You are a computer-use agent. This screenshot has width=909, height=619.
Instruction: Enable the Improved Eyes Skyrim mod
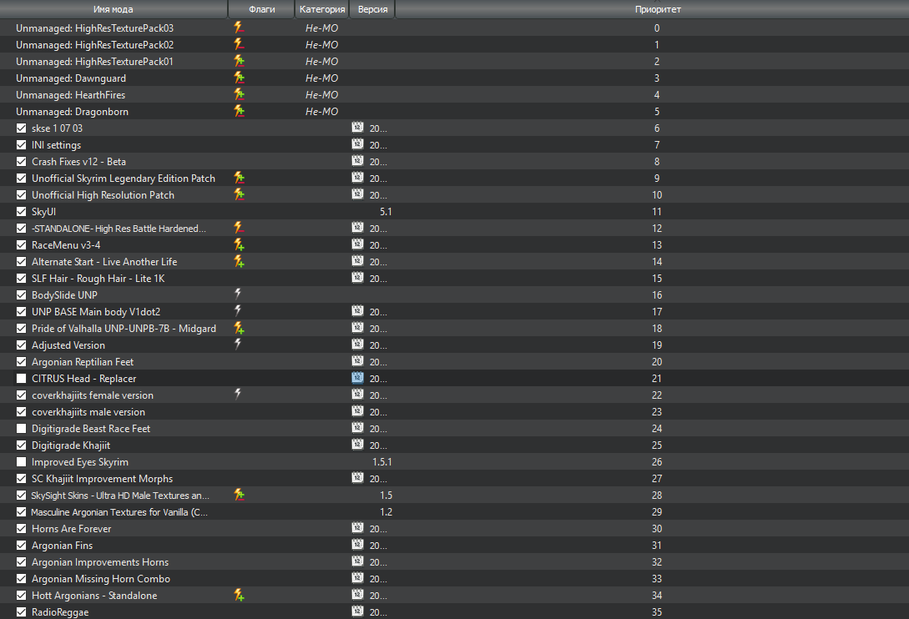(x=22, y=462)
